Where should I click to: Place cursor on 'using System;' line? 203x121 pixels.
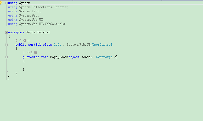[20, 3]
